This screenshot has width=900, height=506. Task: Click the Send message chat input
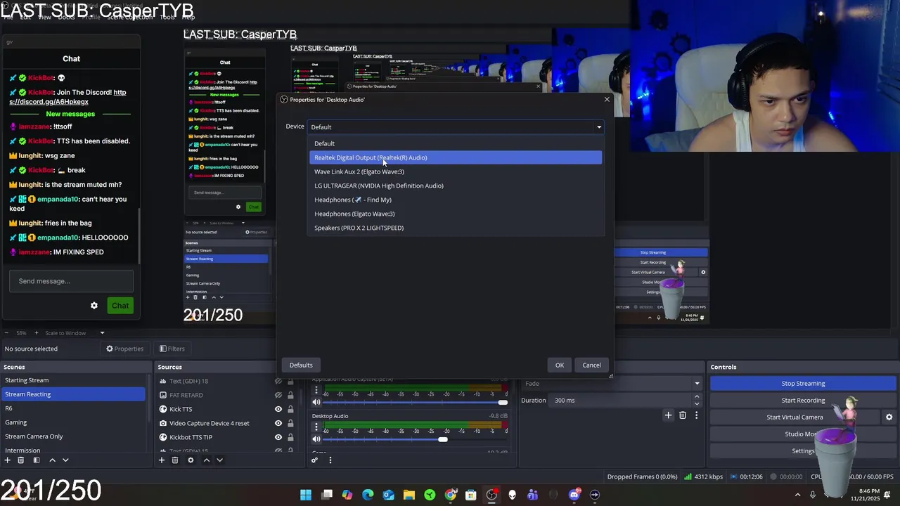point(71,281)
